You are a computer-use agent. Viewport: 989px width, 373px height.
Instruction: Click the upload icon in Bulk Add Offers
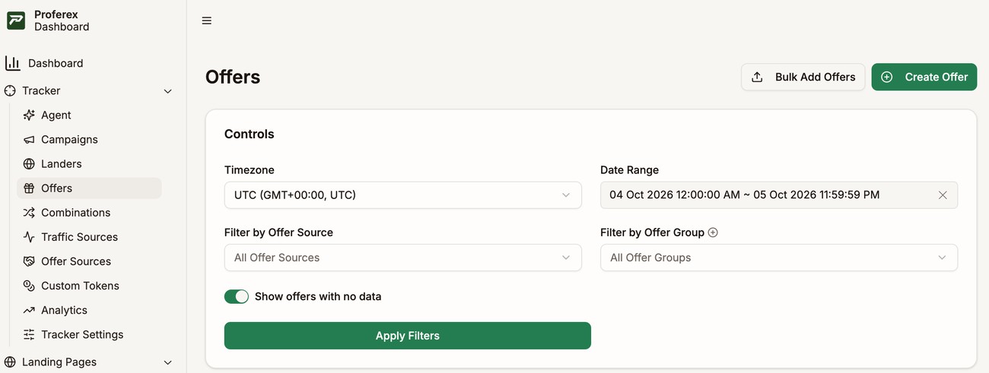tap(757, 77)
